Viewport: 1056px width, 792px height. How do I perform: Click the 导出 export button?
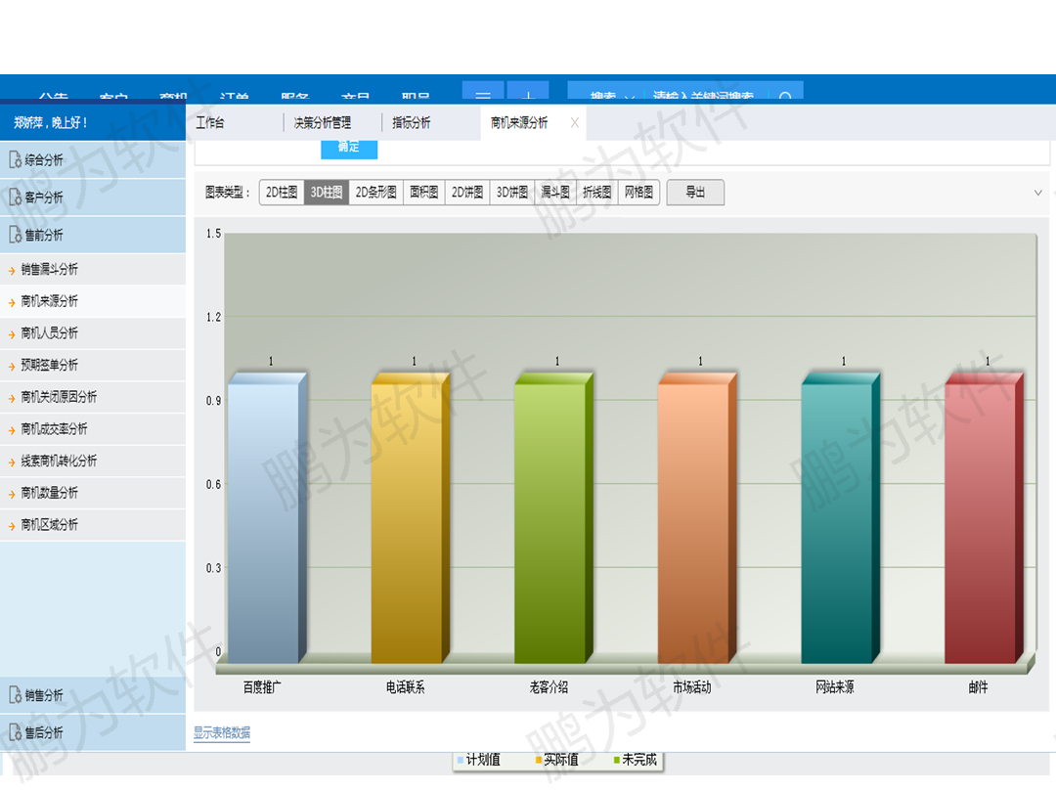pyautogui.click(x=695, y=193)
